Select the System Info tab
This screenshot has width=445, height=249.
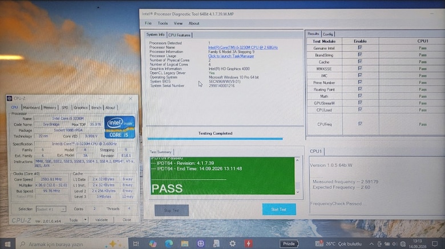(156, 35)
